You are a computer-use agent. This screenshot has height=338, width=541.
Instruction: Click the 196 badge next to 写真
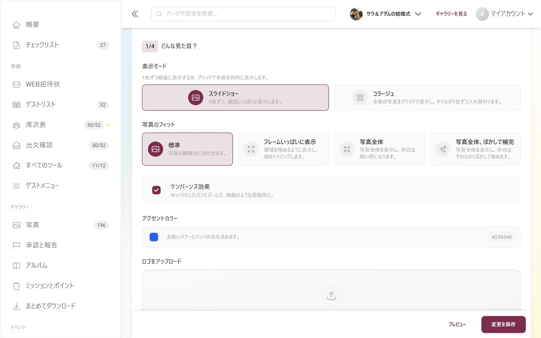coord(101,225)
